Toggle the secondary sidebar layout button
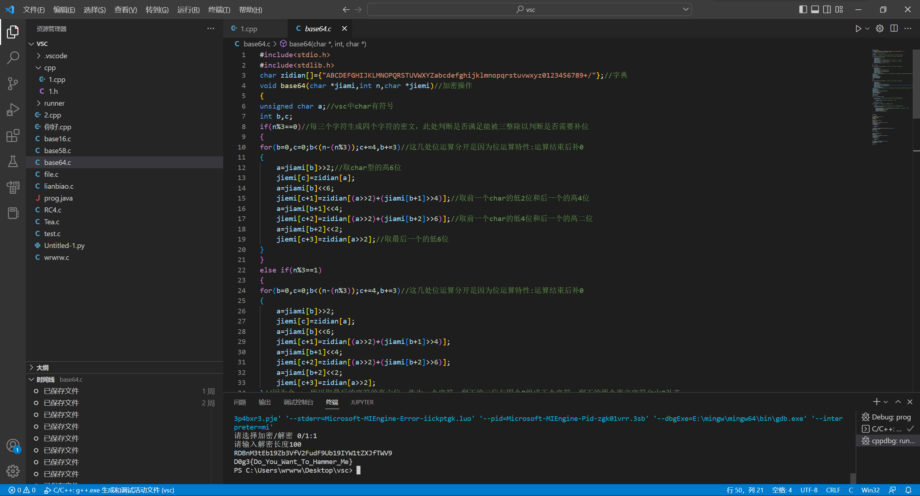 click(x=827, y=10)
